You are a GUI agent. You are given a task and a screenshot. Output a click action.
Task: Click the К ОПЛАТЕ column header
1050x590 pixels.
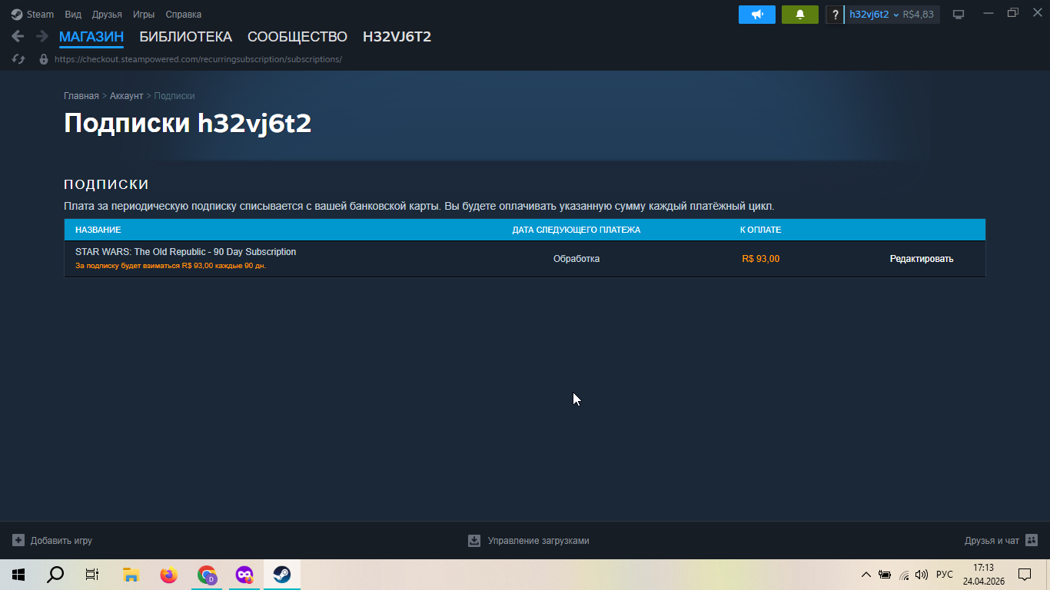click(x=761, y=230)
